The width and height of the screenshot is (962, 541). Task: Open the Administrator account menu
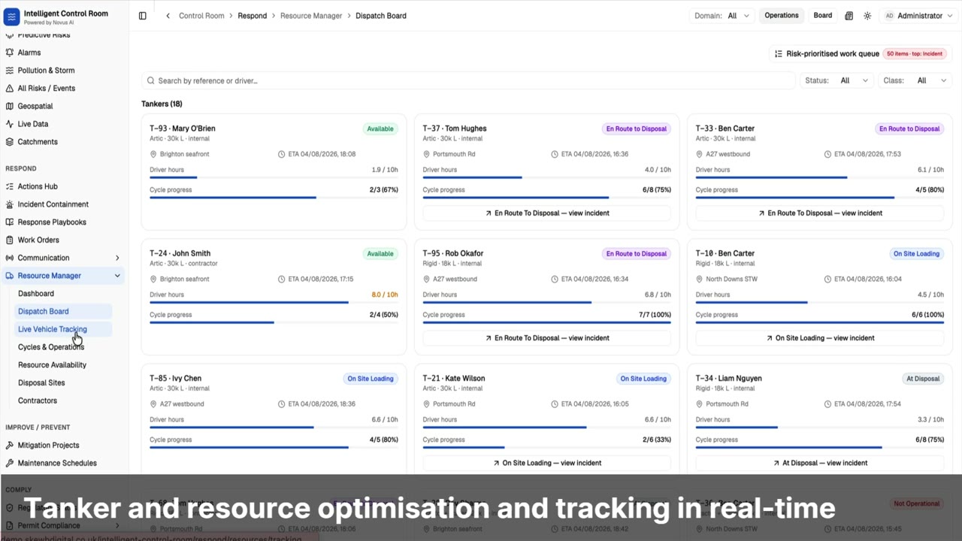tap(917, 16)
